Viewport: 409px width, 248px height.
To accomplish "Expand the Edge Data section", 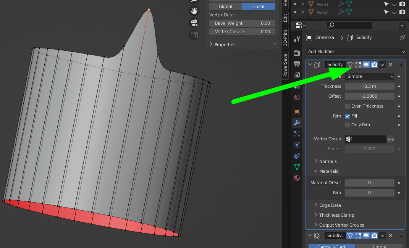I will [x=330, y=205].
